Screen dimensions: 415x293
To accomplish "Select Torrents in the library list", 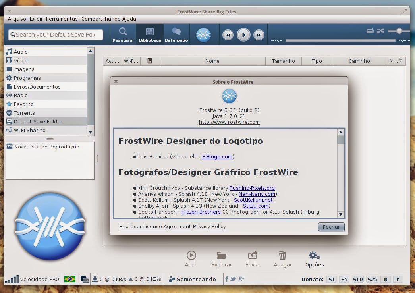I will (46, 113).
